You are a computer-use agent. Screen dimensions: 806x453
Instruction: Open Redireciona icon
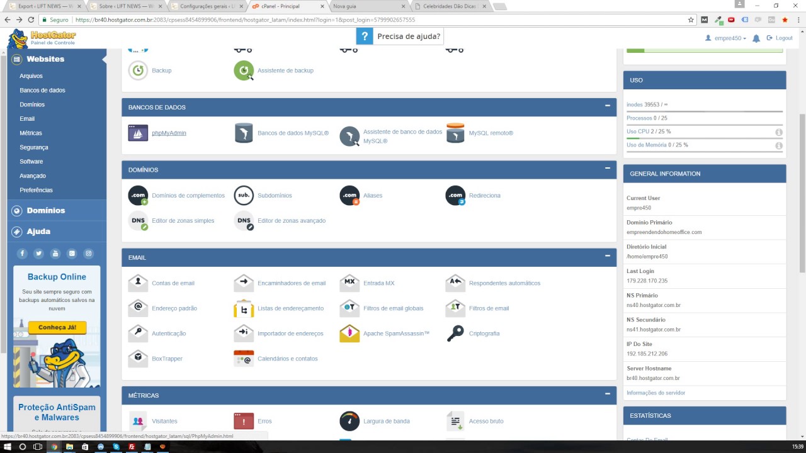pos(455,196)
